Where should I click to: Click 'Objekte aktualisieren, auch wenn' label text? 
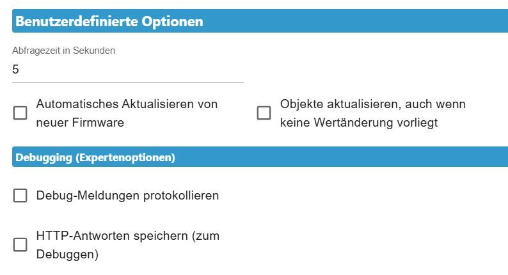[372, 104]
